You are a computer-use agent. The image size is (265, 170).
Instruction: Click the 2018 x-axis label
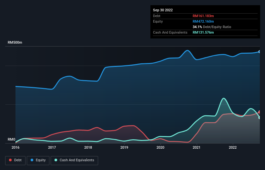pyautogui.click(x=88, y=147)
